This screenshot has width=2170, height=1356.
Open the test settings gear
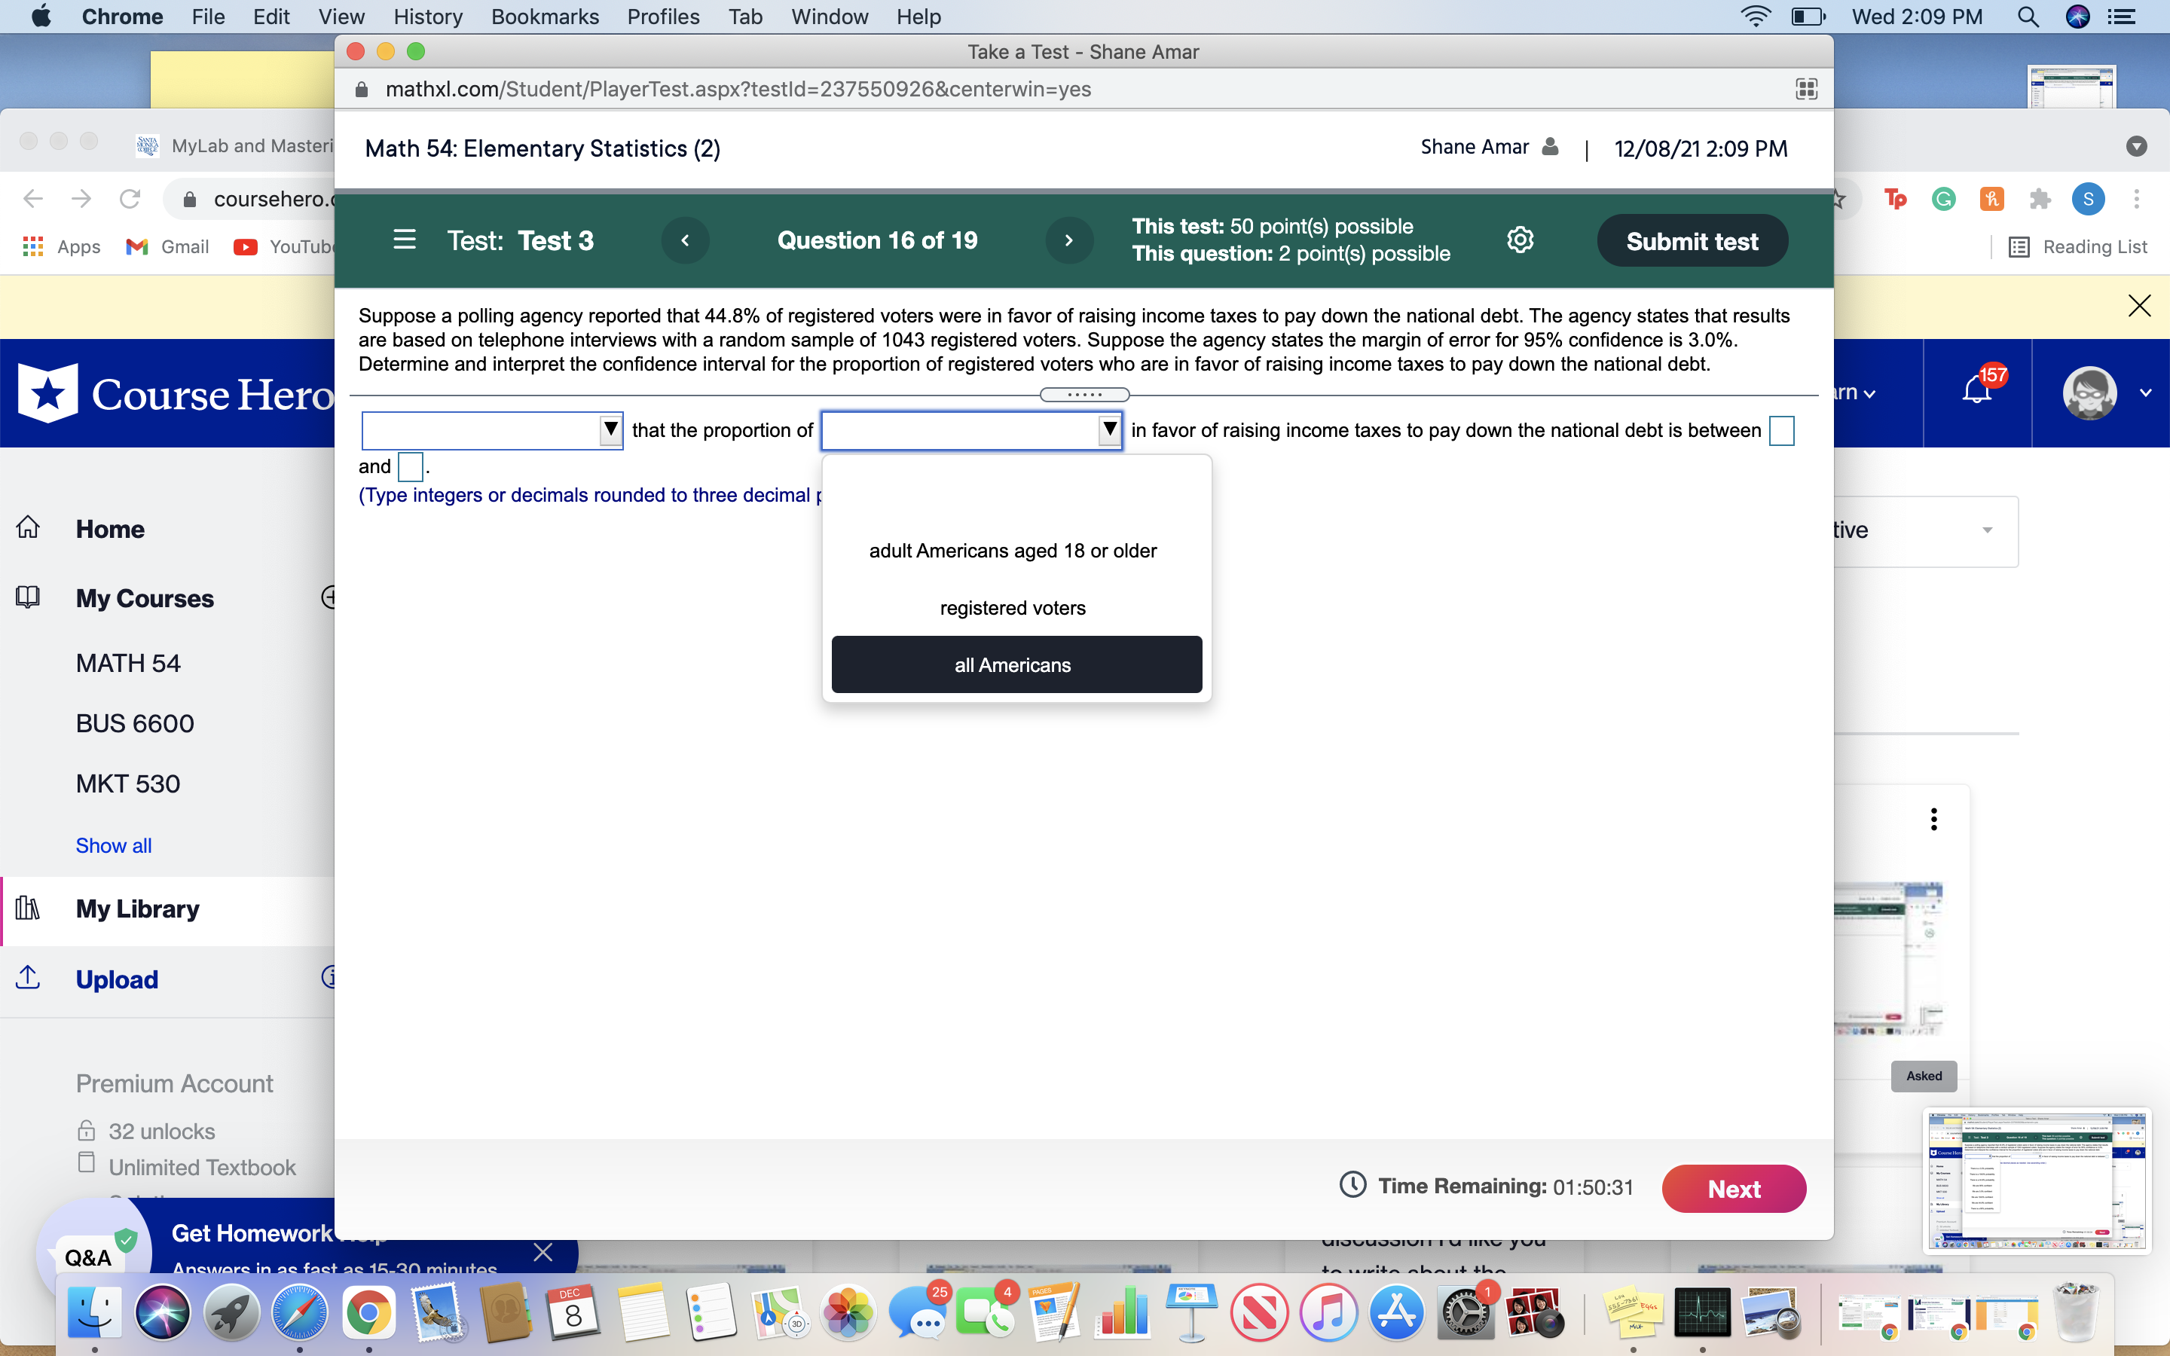point(1520,240)
